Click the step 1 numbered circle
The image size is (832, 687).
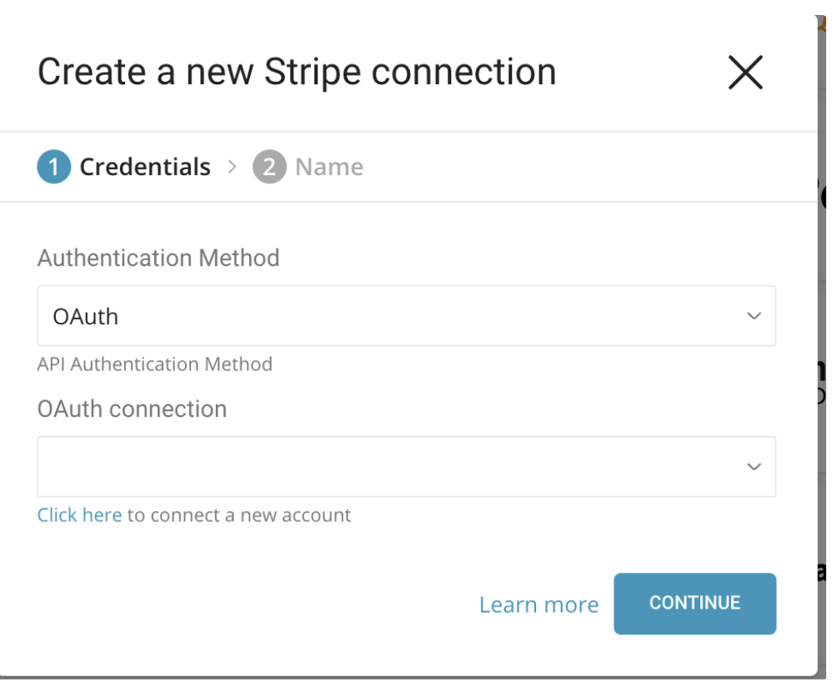point(53,167)
